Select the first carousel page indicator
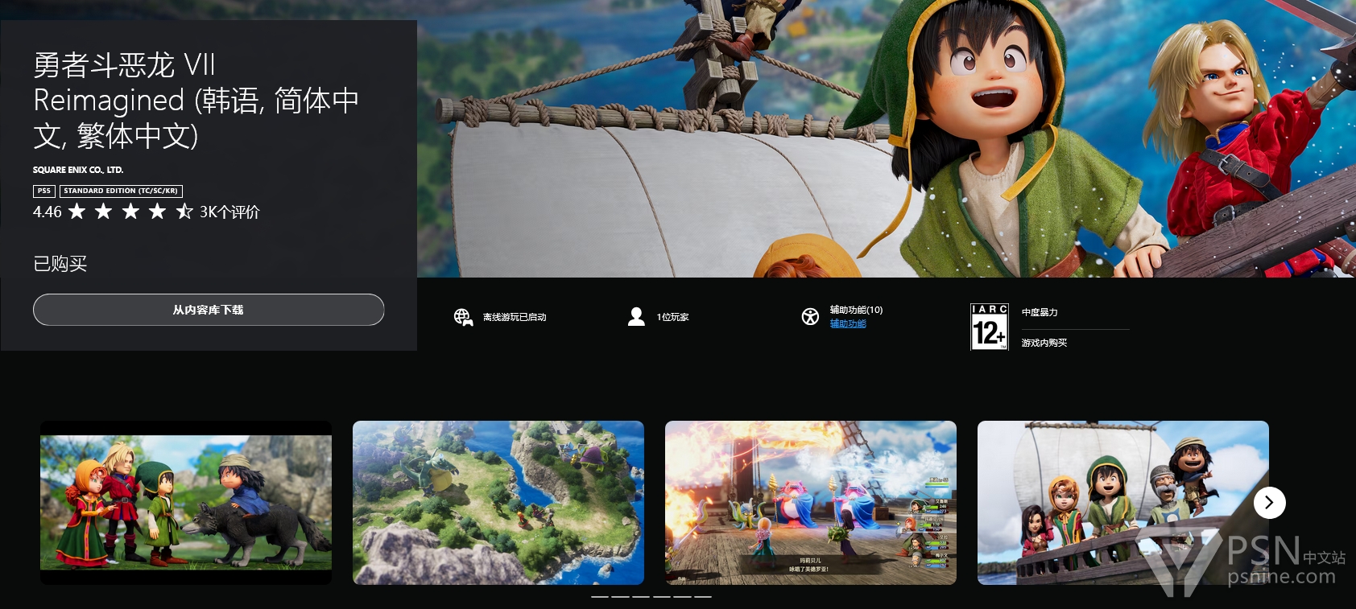This screenshot has height=609, width=1356. point(600,597)
